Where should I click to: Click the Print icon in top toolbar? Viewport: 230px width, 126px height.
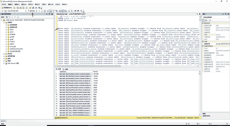pos(36,8)
